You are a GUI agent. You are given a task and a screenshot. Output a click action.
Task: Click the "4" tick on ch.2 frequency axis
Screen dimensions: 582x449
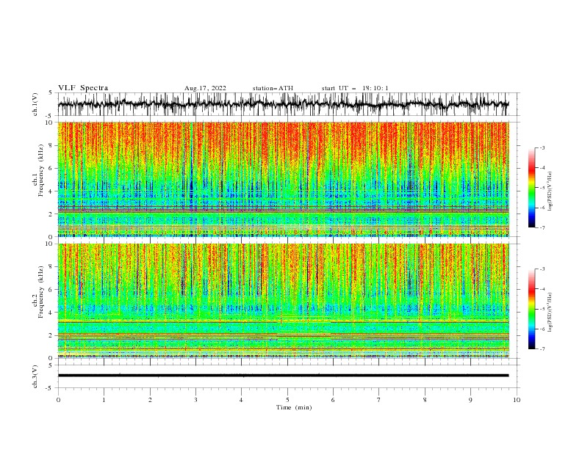click(51, 313)
